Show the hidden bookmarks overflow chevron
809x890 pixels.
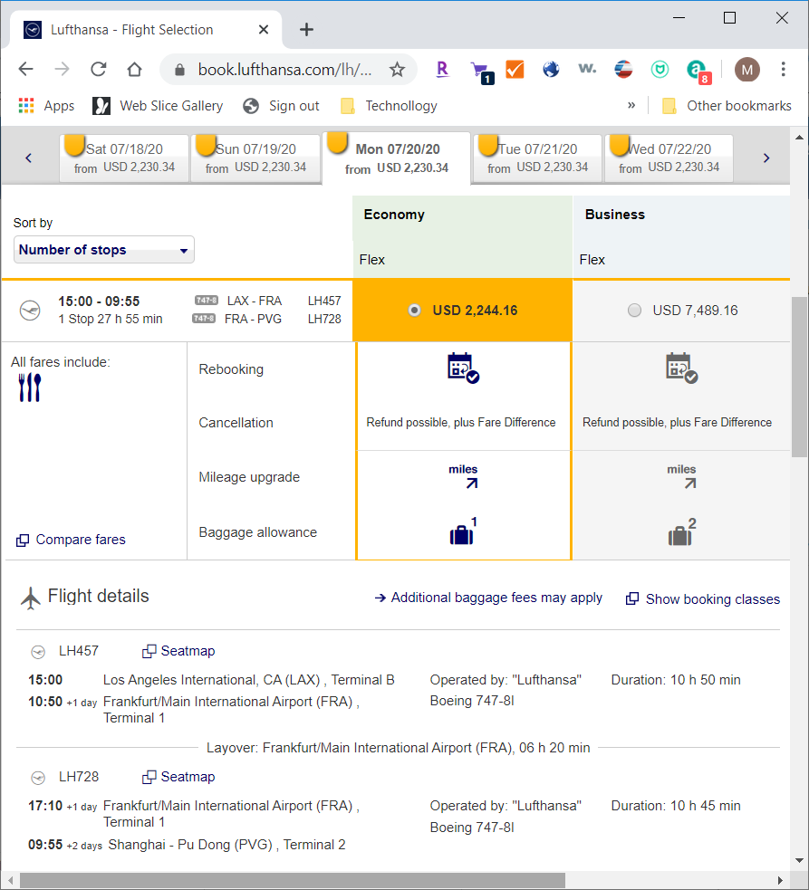[x=631, y=105]
